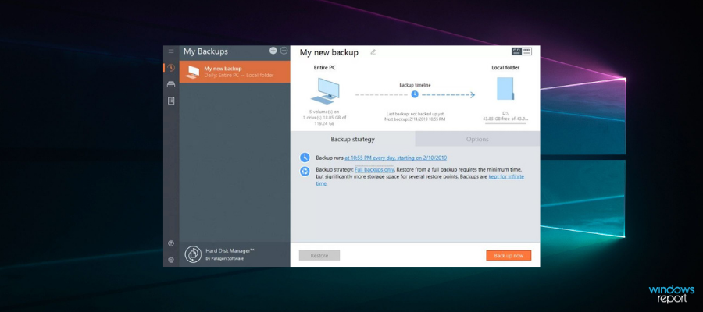Click the Entire PC label
The height and width of the screenshot is (312, 703).
click(325, 68)
